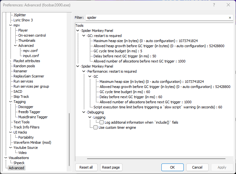Select Random pools in the tree
Viewport: 236px width, 174px height.
tap(24, 66)
